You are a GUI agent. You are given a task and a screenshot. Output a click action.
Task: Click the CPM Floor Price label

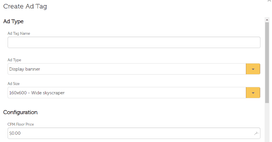coord(21,124)
